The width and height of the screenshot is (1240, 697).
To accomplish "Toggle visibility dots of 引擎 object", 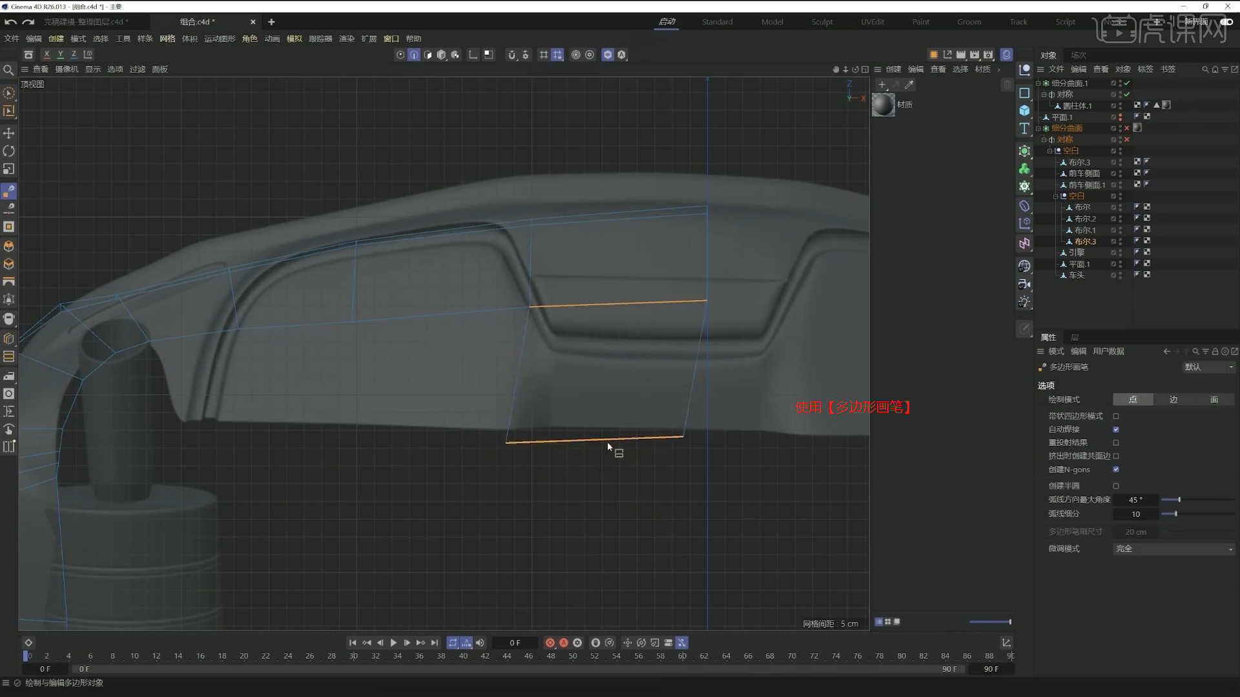I will 1121,253.
